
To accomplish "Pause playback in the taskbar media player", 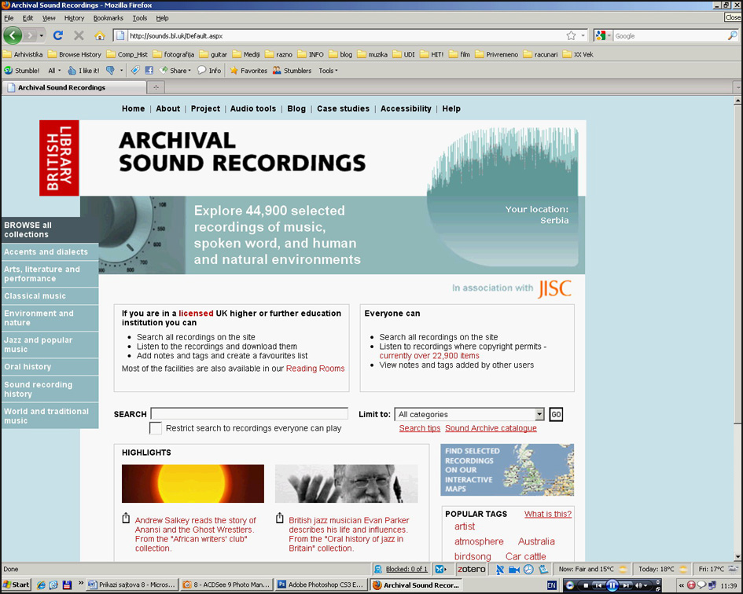I will (612, 585).
